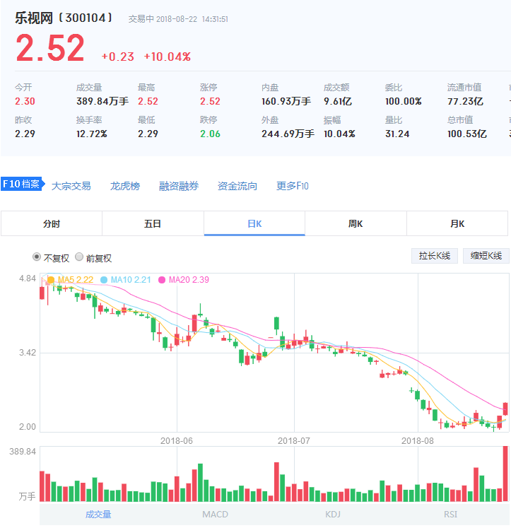Select 前复权 radio option
Screen dimensions: 511x528
79,257
